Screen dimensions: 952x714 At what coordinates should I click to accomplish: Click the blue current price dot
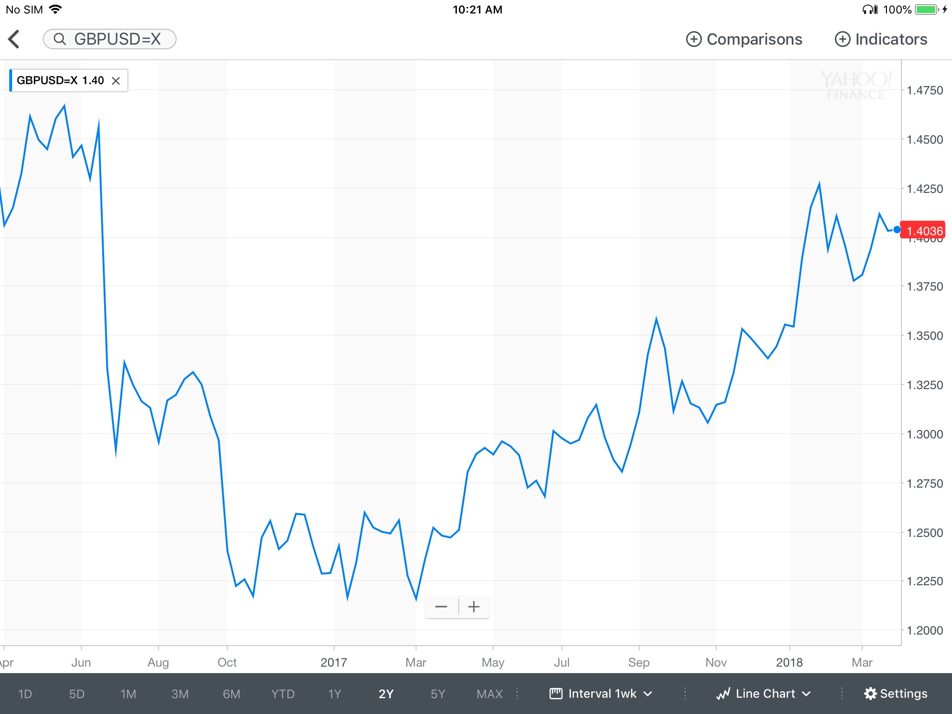point(897,230)
